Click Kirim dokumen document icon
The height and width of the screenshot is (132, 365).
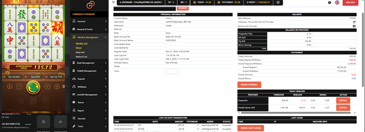click(43, 122)
